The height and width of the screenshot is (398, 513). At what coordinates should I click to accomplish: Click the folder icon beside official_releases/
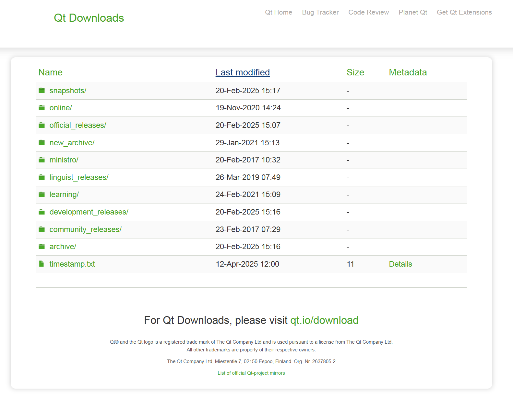[42, 125]
